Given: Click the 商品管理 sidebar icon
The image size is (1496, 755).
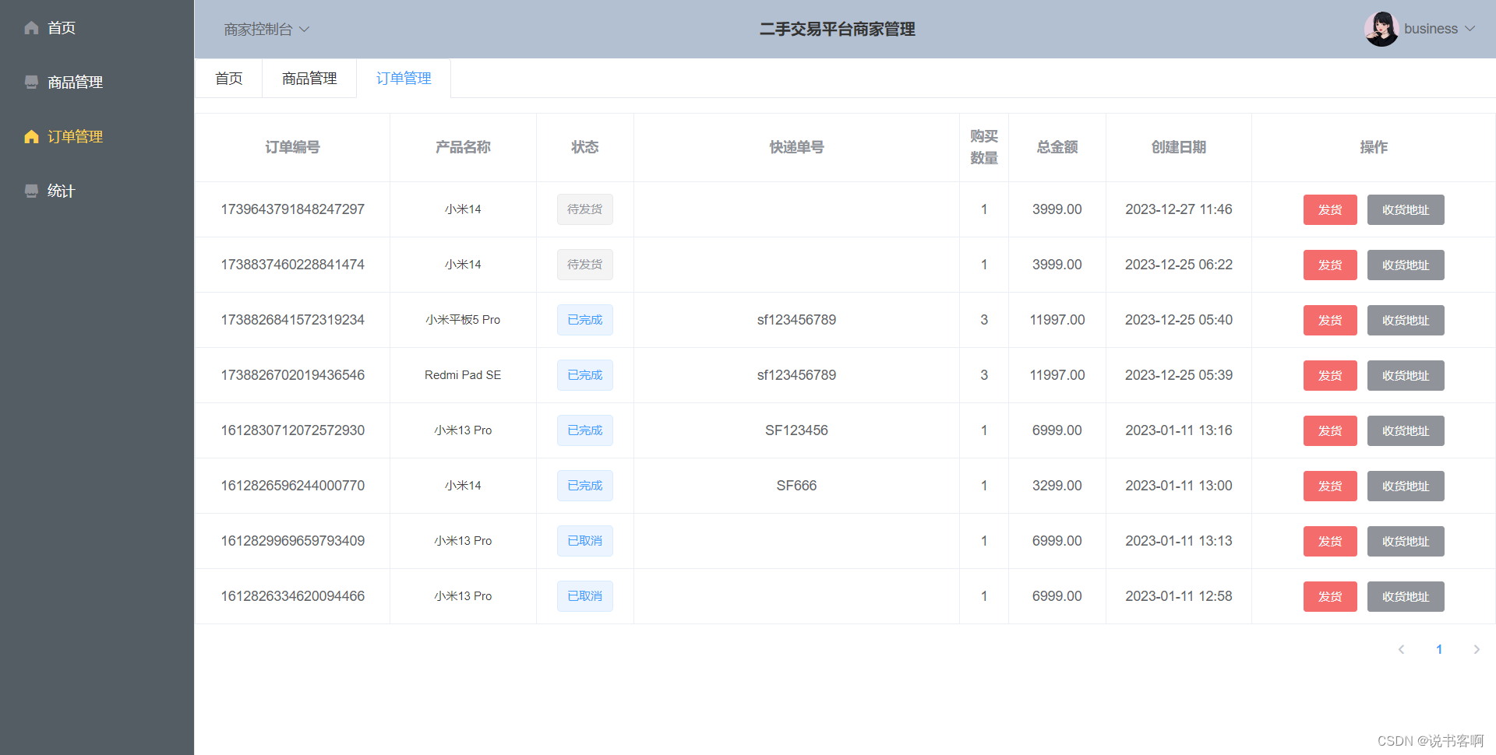Looking at the screenshot, I should click(x=31, y=82).
